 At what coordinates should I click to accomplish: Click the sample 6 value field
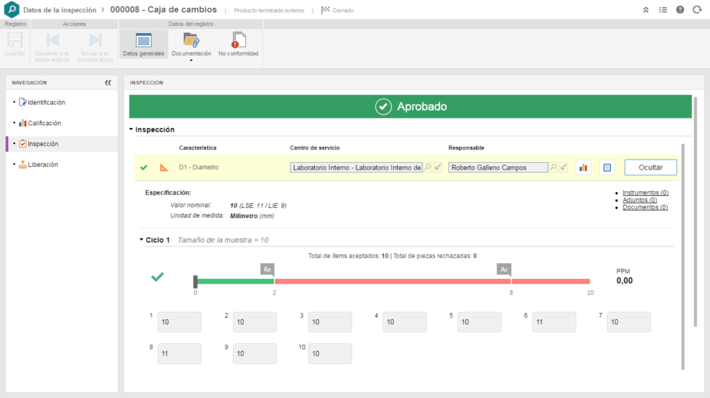pos(554,322)
